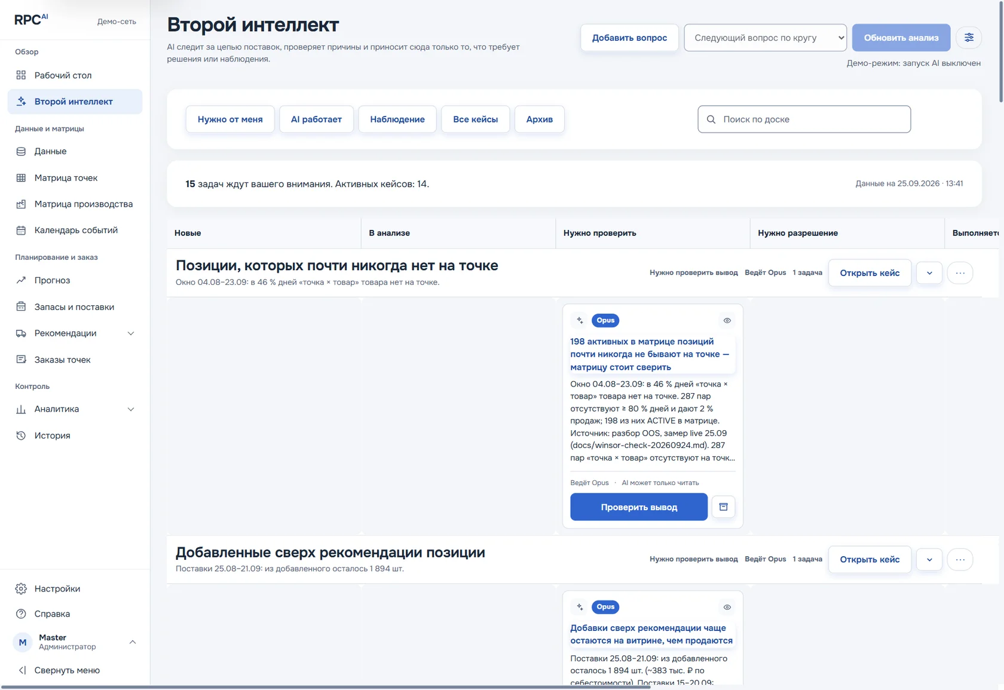
Task: Archive the 198 активных позиций card
Action: (x=723, y=507)
